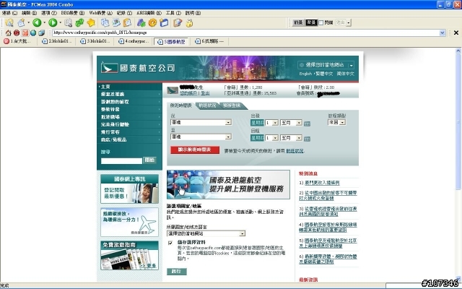Viewport: 462px width, 289px height.
Task: Open the local website selector in header
Action: tap(326, 65)
